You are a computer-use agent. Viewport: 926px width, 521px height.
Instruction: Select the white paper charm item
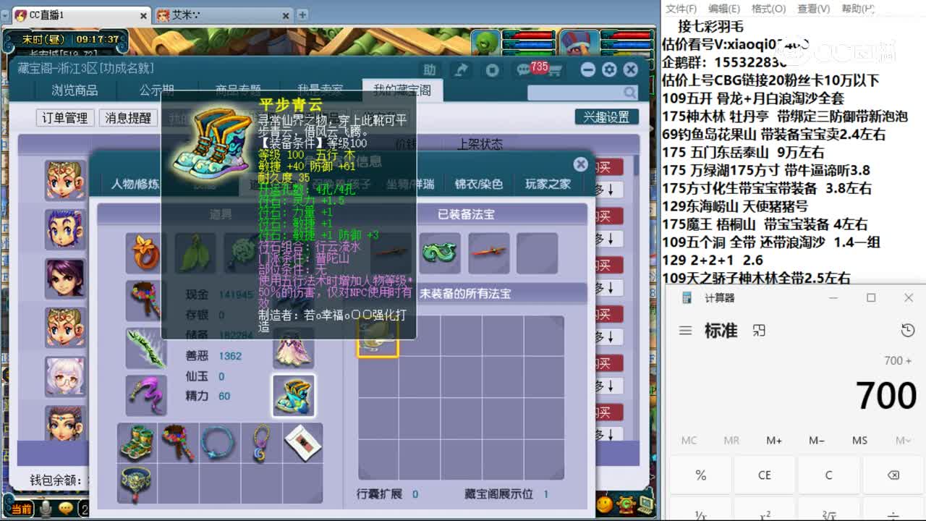(302, 443)
